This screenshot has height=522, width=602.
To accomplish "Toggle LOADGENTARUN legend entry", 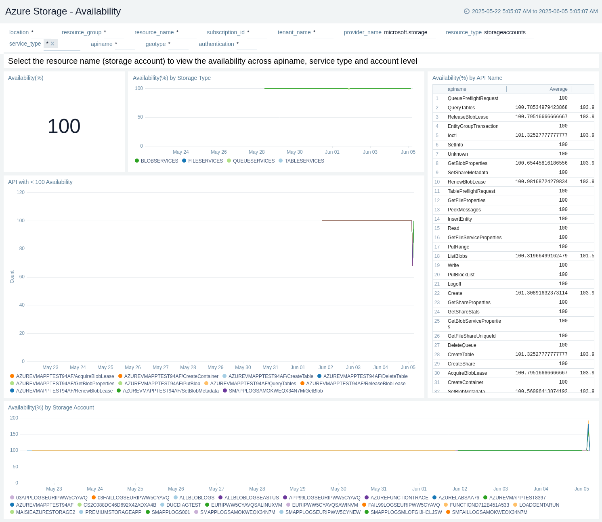I will 536,505.
